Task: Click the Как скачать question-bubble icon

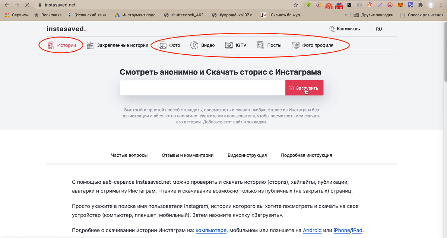Action: [x=332, y=29]
